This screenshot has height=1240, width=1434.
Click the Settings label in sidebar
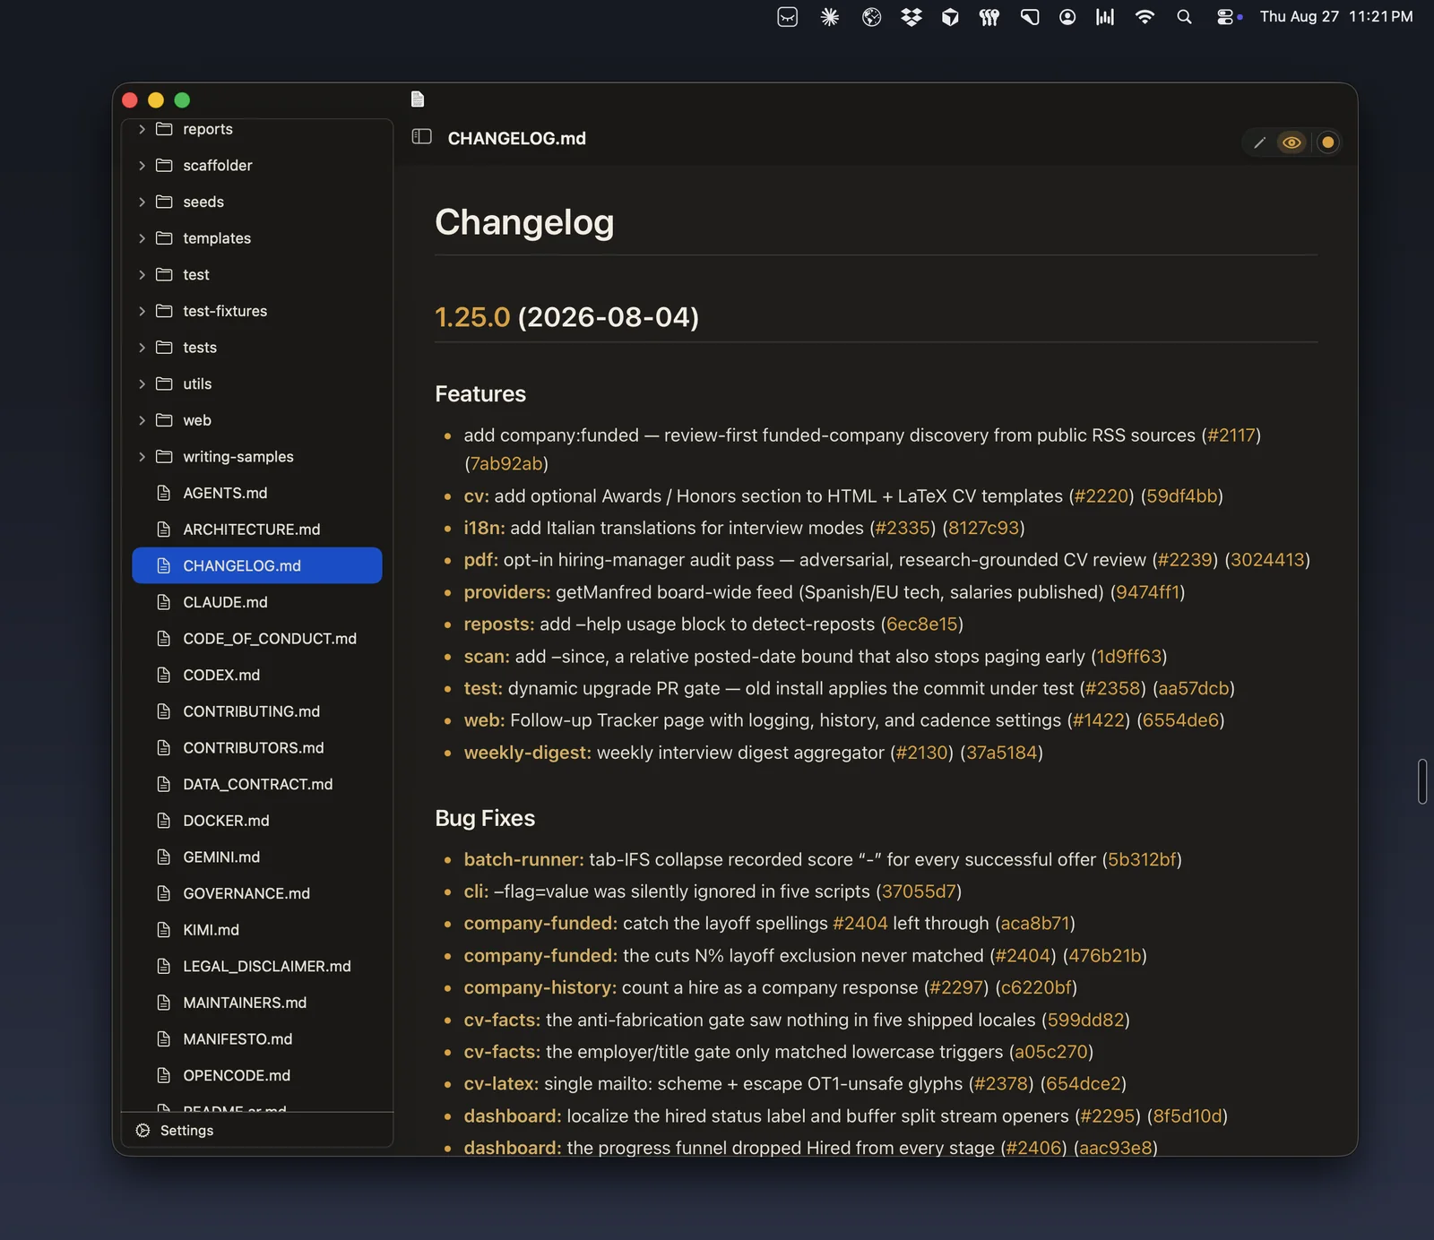[x=186, y=1131]
